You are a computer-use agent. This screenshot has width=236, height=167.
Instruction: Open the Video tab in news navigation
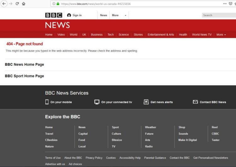[x=61, y=35]
